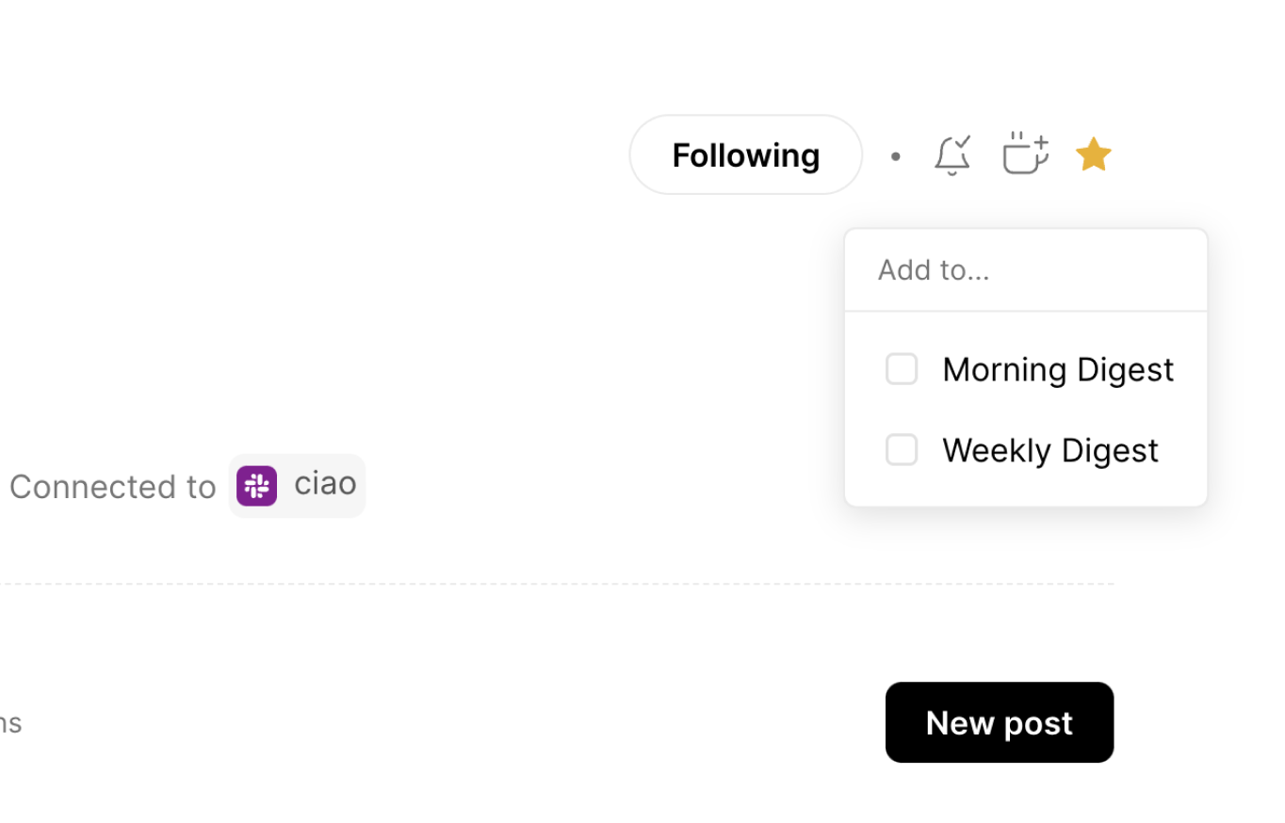The width and height of the screenshot is (1285, 823).
Task: Click the blank area below Weekly Digest
Action: click(x=1025, y=491)
